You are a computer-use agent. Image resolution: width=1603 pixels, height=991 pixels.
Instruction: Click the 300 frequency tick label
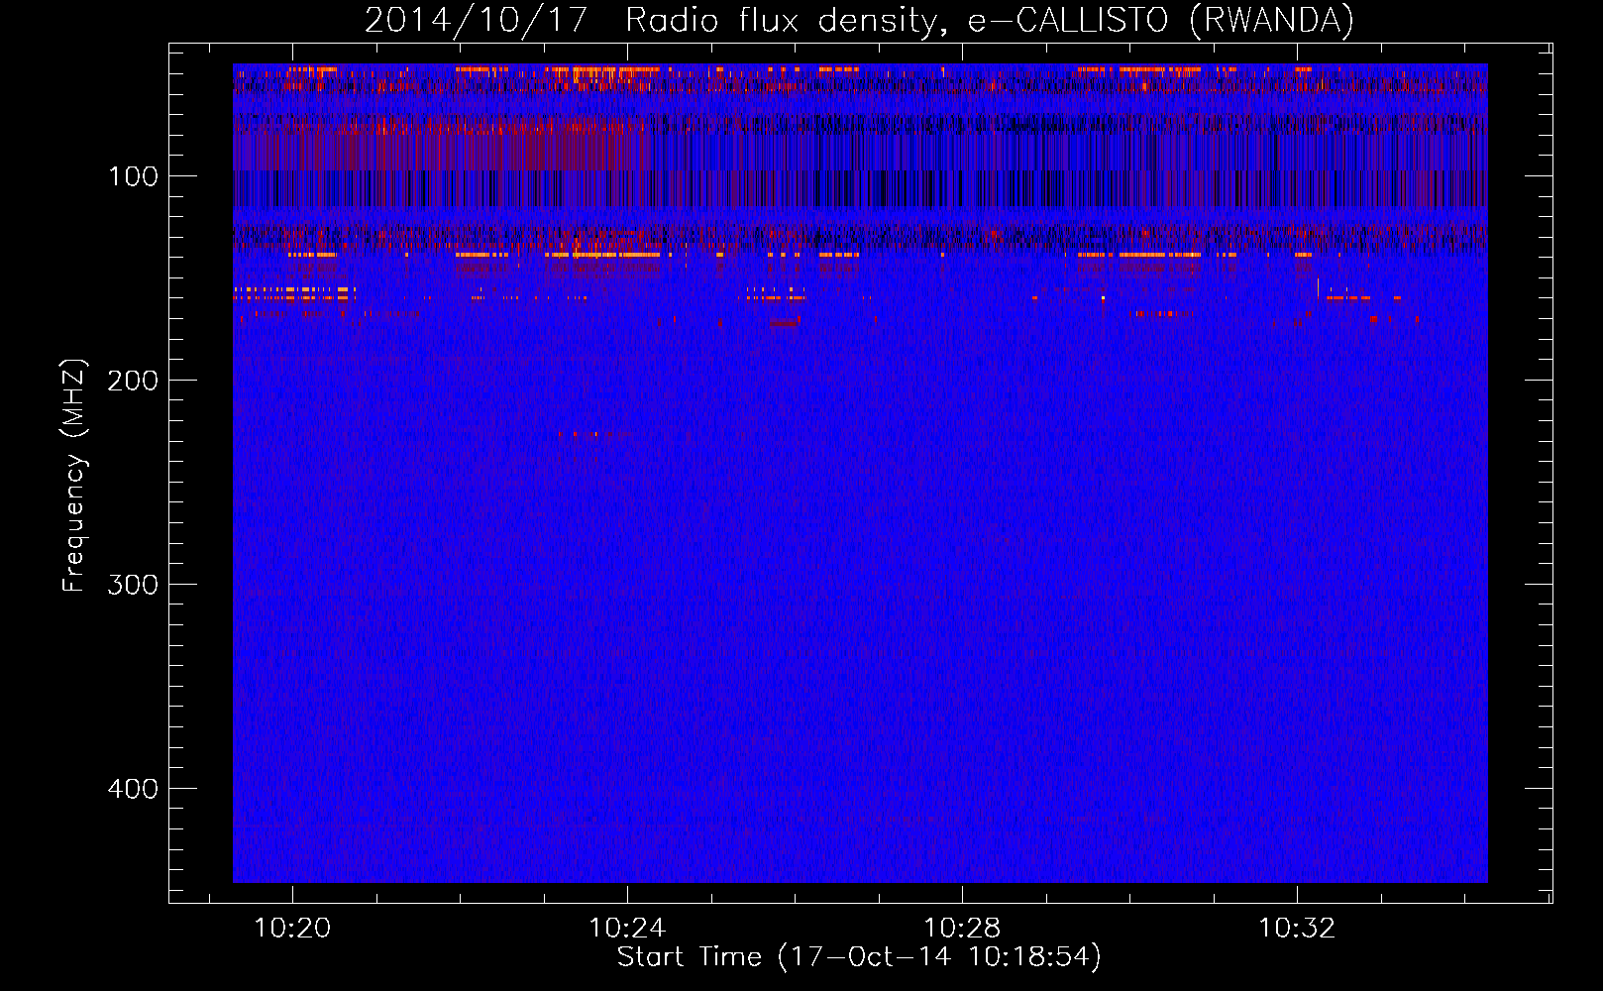click(x=133, y=585)
